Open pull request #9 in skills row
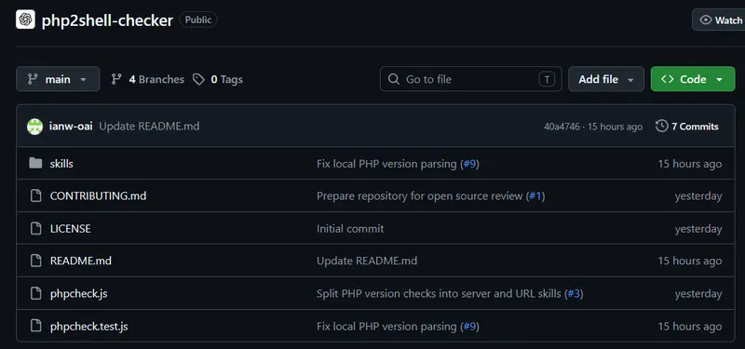 click(x=470, y=164)
